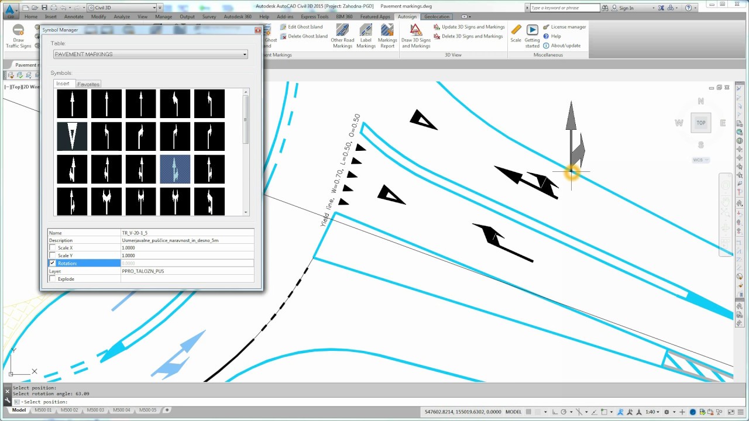Image resolution: width=749 pixels, height=421 pixels.
Task: Open the Featured Apps ribbon tab
Action: pyautogui.click(x=375, y=16)
